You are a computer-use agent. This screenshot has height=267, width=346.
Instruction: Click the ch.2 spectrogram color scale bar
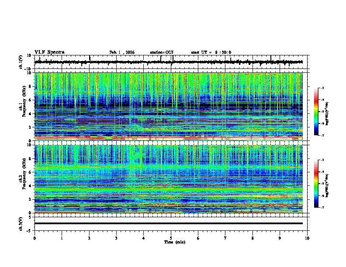(x=316, y=184)
